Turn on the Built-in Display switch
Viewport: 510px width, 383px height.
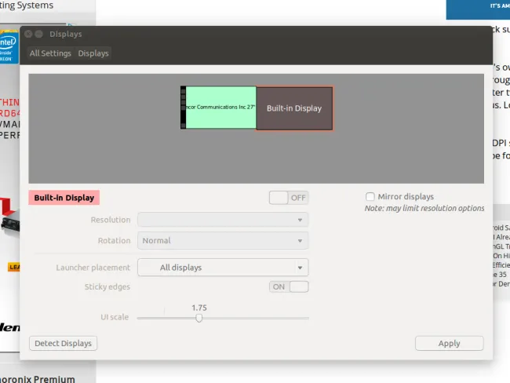pyautogui.click(x=289, y=198)
